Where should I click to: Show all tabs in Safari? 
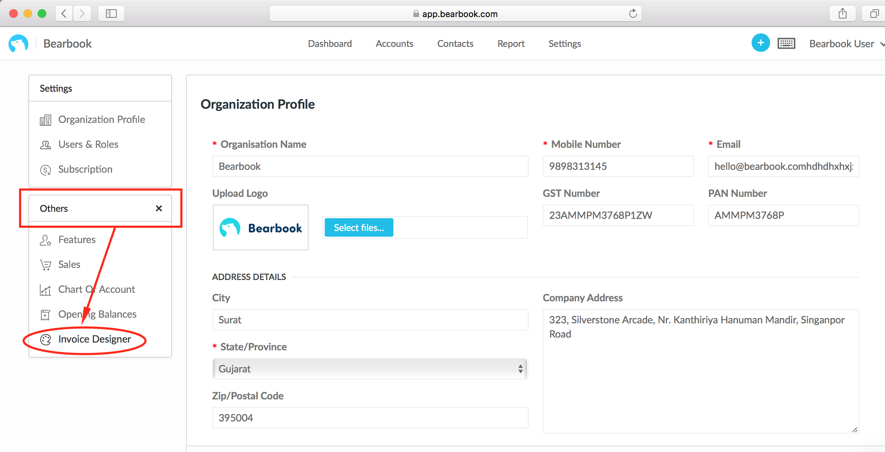[874, 14]
